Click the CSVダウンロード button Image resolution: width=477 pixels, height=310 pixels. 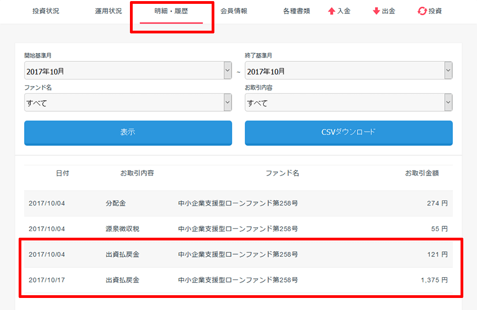pos(349,133)
